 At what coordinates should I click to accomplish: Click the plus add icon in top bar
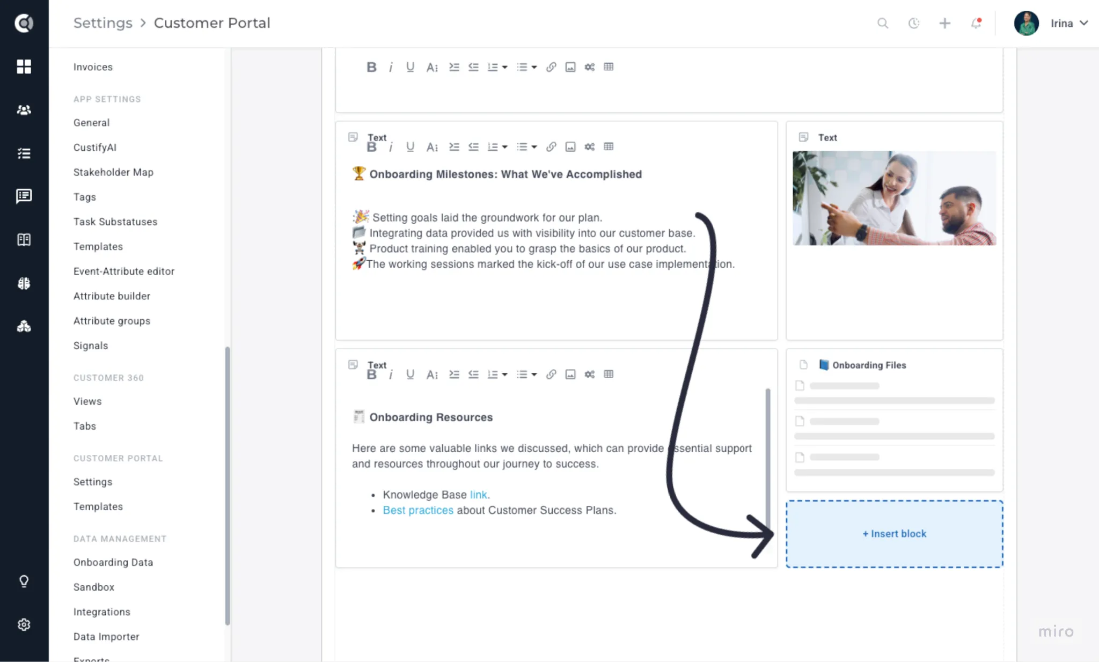pos(945,23)
